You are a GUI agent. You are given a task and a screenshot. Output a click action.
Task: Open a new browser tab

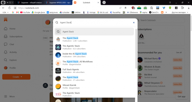click(104, 2)
